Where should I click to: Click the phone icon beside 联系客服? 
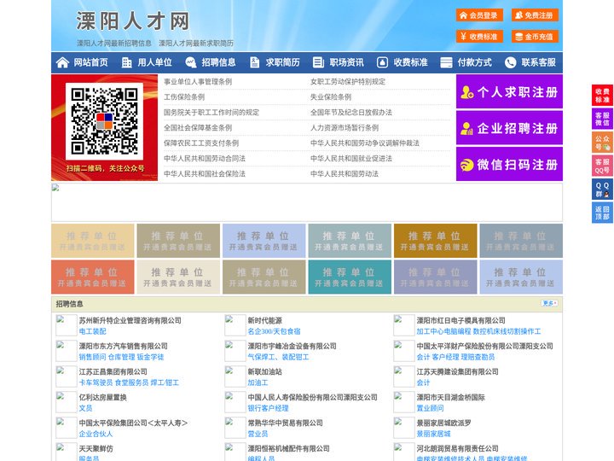click(x=510, y=62)
